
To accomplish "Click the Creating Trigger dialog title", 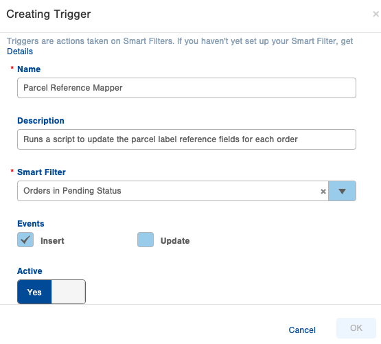I will click(x=49, y=14).
